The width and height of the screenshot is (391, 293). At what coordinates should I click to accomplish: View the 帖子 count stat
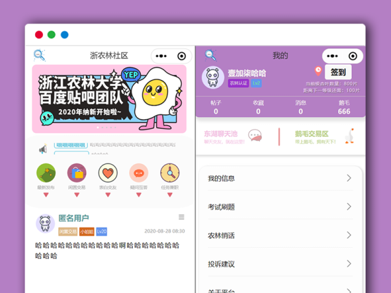216,107
